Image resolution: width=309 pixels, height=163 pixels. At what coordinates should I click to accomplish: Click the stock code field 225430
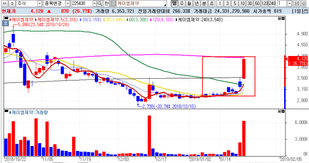click(82, 3)
